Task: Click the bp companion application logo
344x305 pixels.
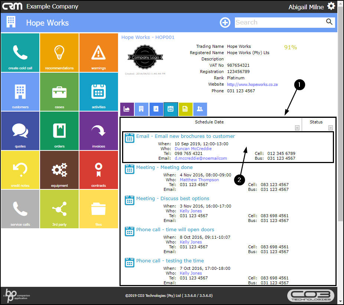Action: pyautogui.click(x=17, y=296)
